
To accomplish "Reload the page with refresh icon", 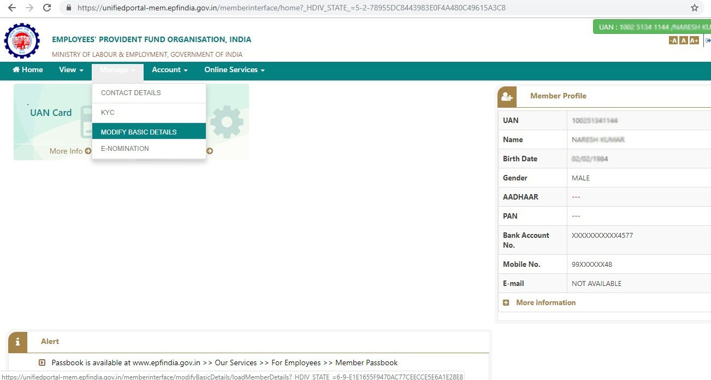I will 47,8.
